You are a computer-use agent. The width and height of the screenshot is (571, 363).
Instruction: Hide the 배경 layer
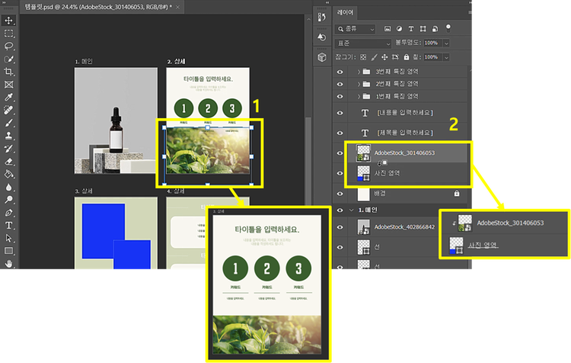340,194
